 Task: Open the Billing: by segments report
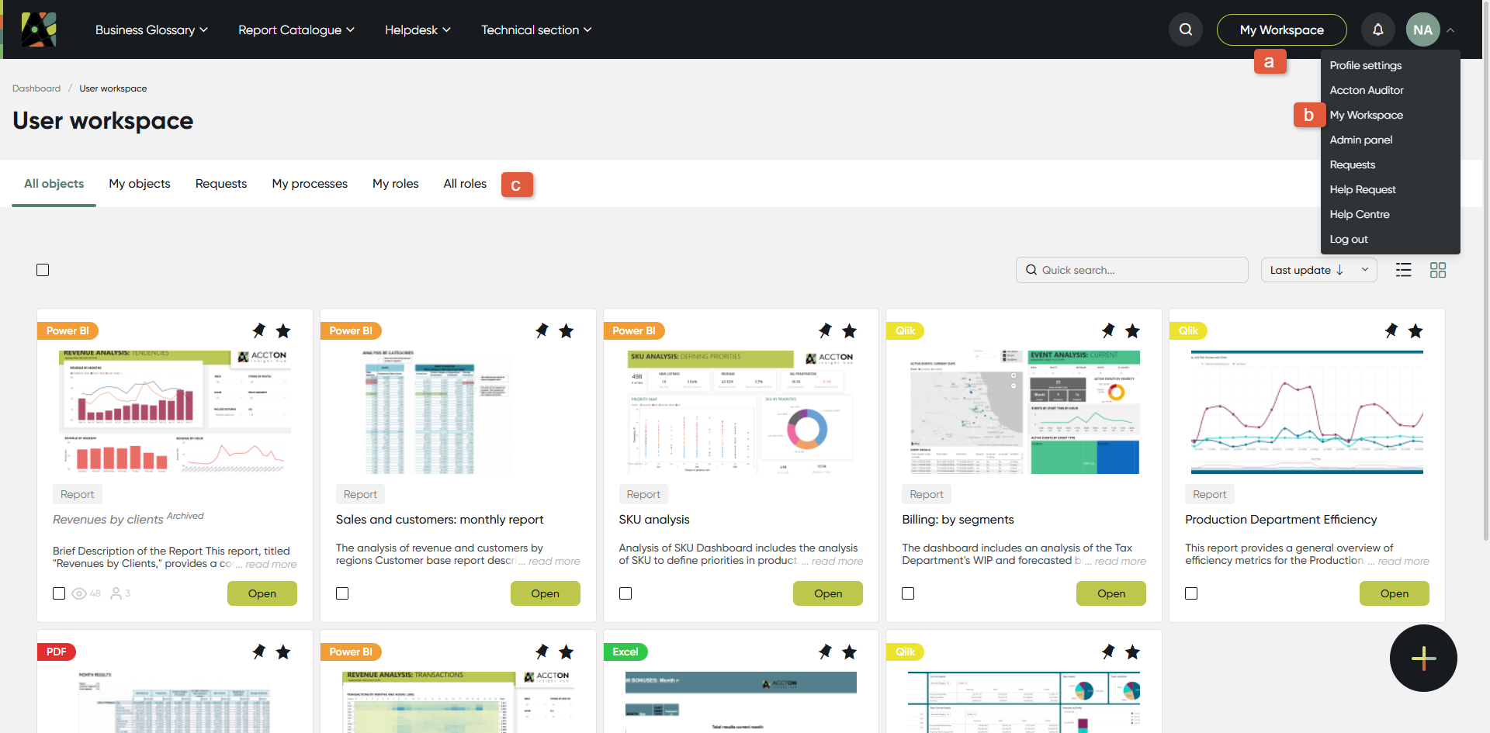1111,593
